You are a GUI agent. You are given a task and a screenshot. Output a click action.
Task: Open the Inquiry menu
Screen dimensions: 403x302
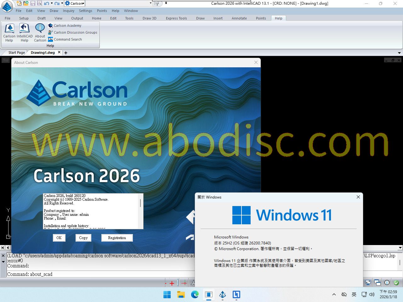(x=69, y=11)
